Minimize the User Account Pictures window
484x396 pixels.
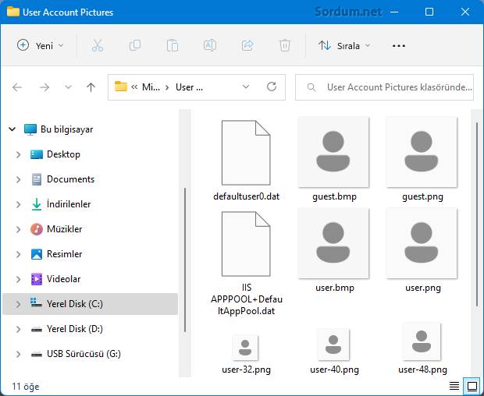point(394,12)
